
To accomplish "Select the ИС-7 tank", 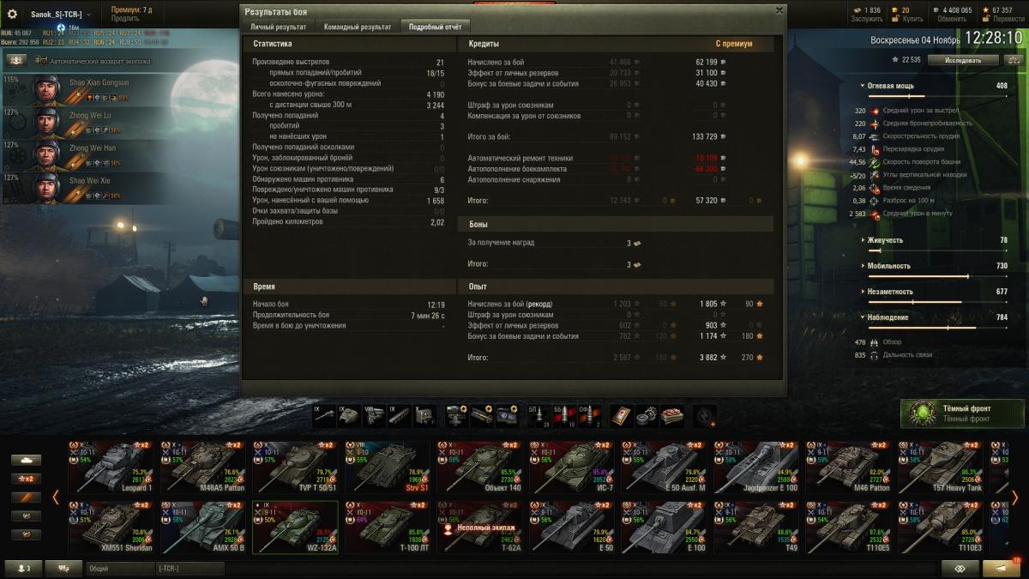I will pos(572,467).
